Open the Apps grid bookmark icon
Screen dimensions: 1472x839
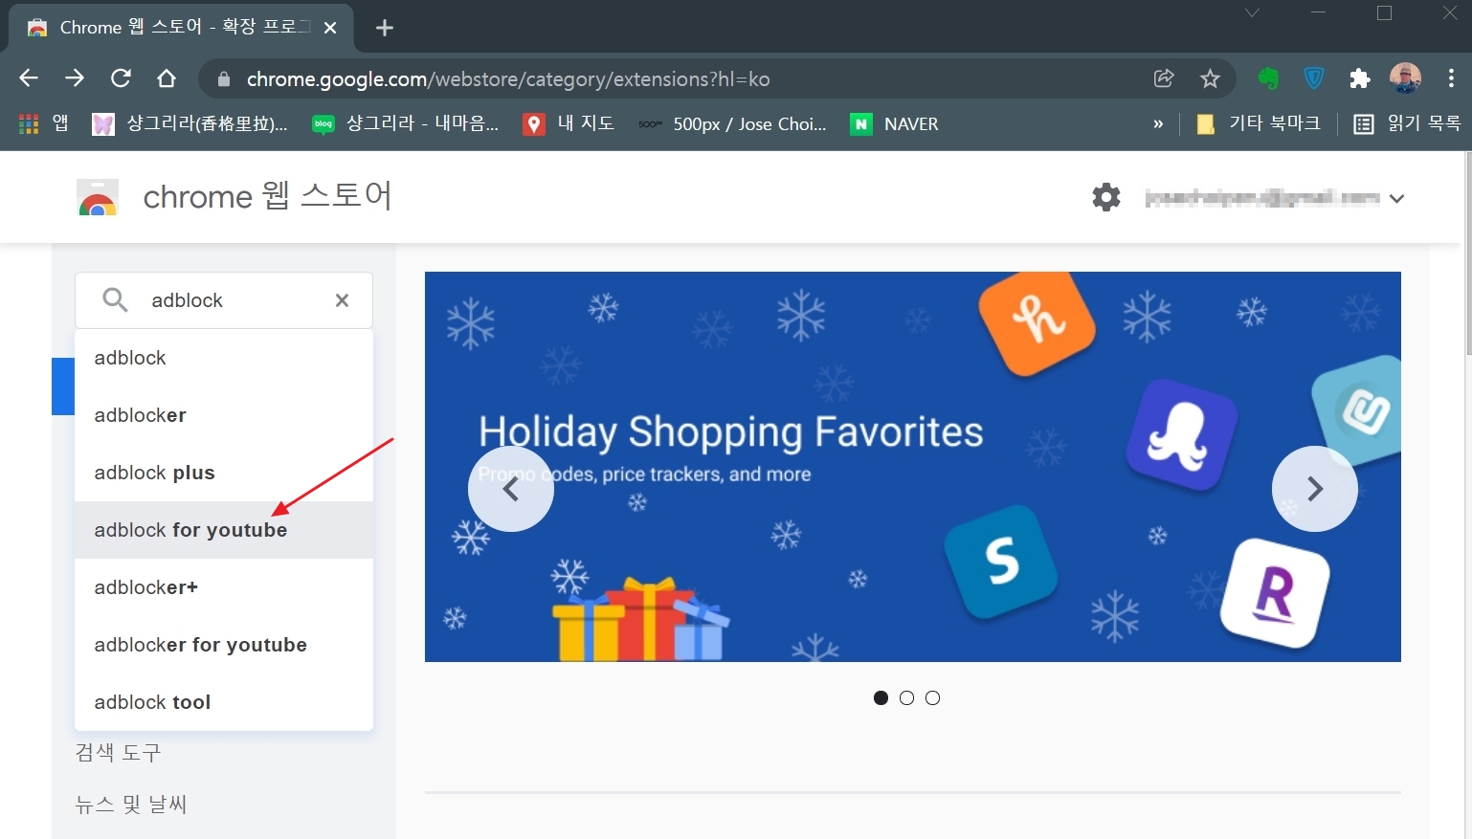click(x=29, y=123)
